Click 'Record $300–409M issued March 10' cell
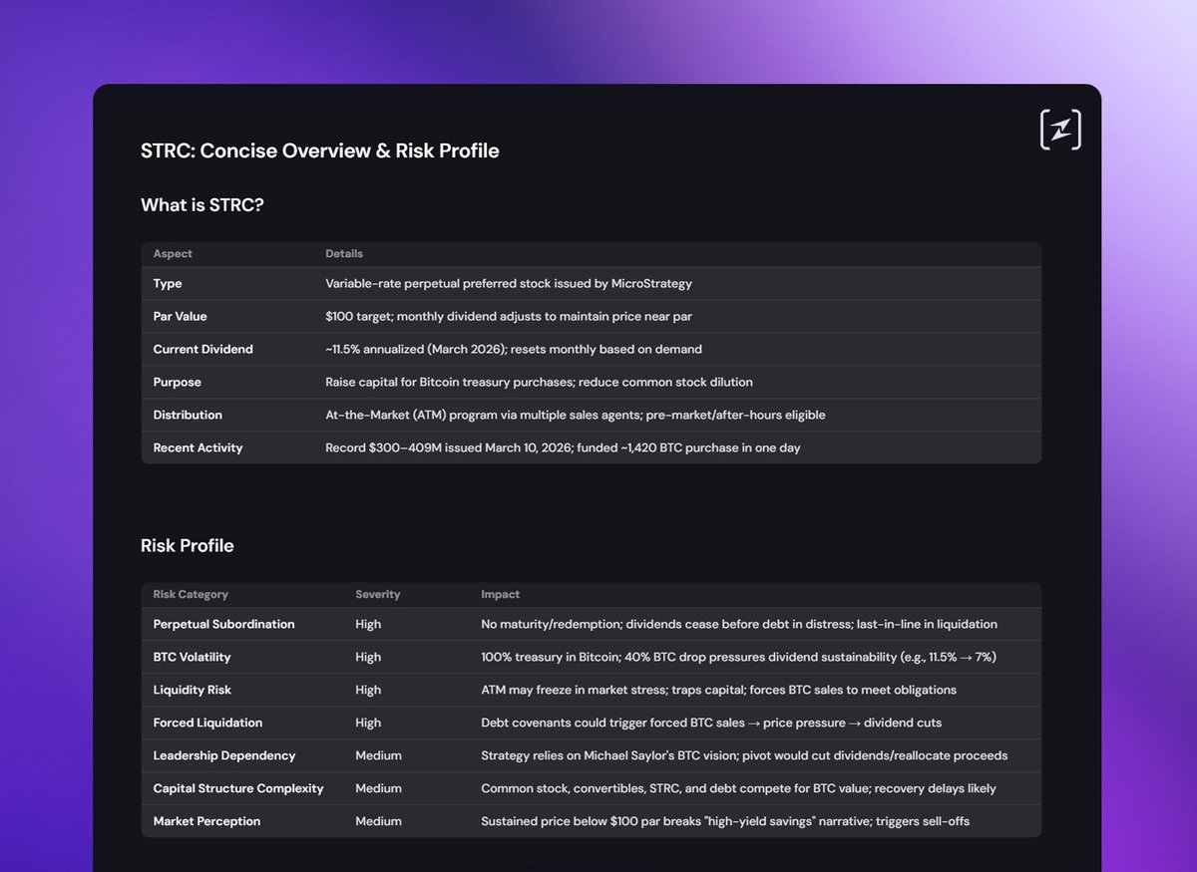Viewport: 1197px width, 872px height. [x=563, y=448]
